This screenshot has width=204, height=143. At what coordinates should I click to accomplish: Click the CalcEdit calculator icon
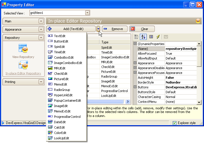point(50,127)
